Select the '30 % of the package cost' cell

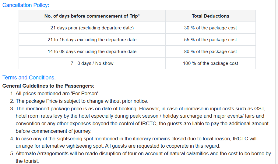(x=210, y=28)
